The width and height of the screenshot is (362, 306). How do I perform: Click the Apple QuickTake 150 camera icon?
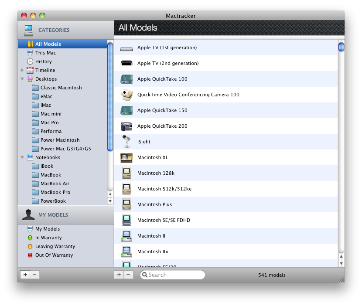(126, 110)
